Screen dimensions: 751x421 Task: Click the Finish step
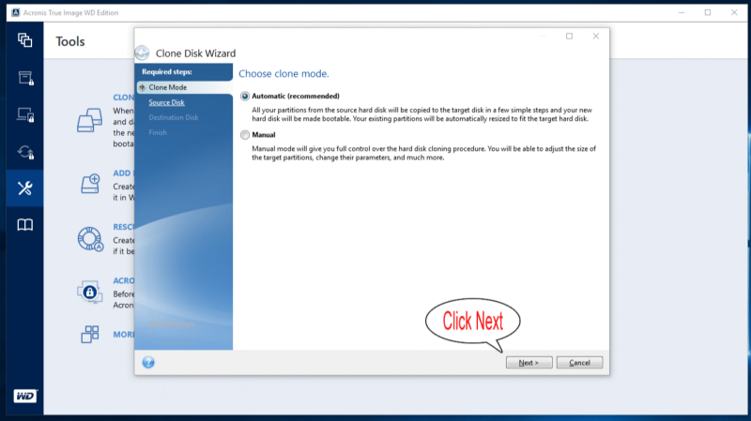(158, 132)
